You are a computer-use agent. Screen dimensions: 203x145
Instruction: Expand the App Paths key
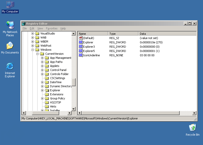pyautogui.click(x=42, y=62)
